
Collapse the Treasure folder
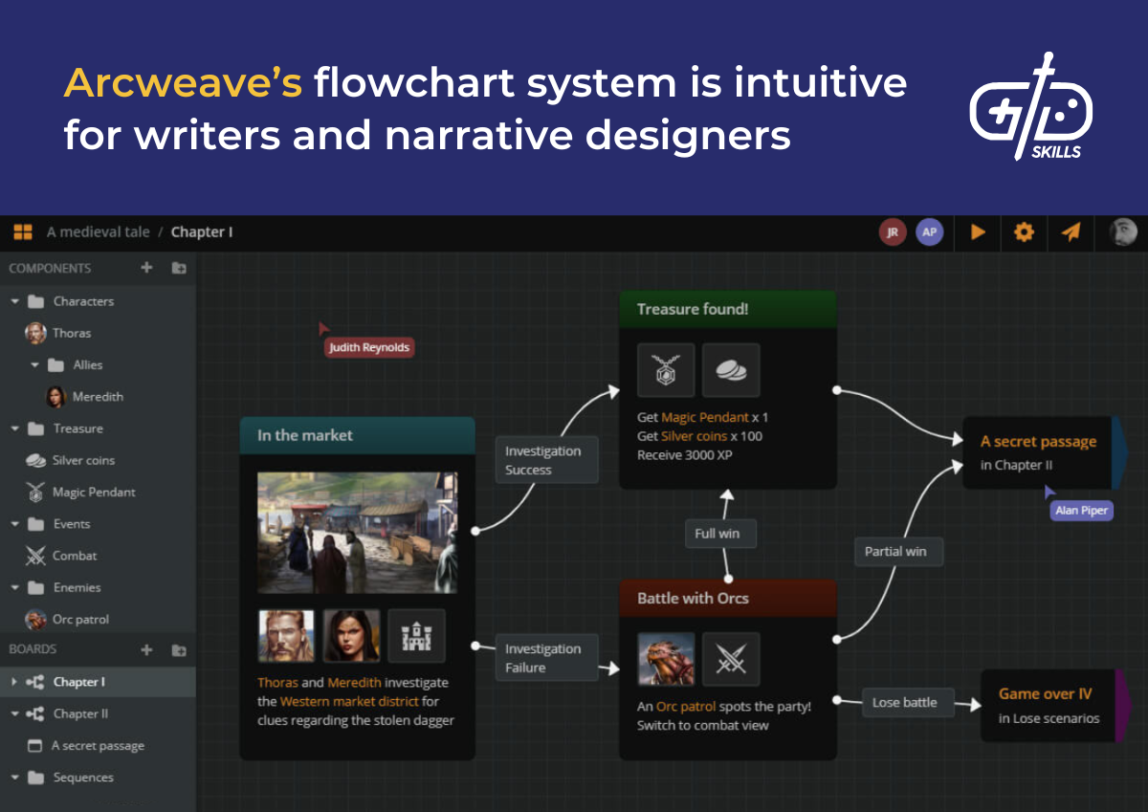coord(12,428)
